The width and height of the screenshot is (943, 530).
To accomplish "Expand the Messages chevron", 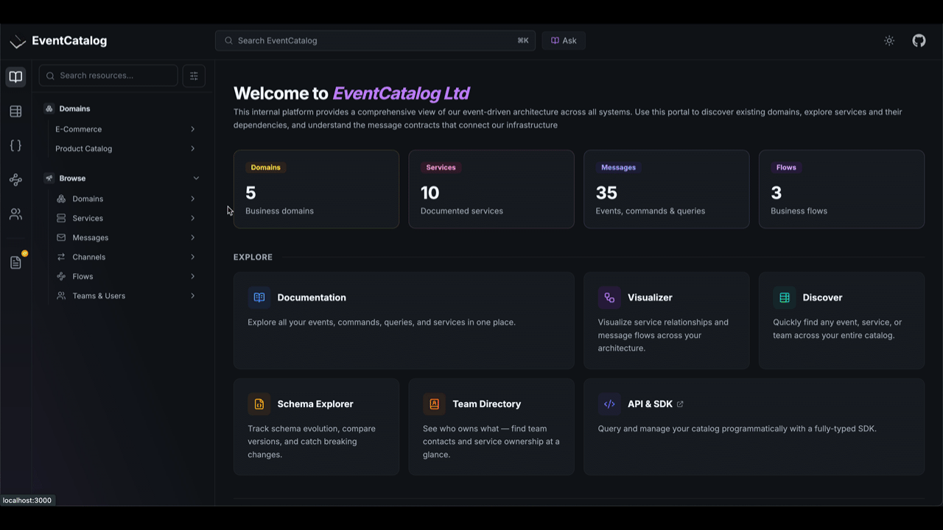I will click(x=192, y=237).
